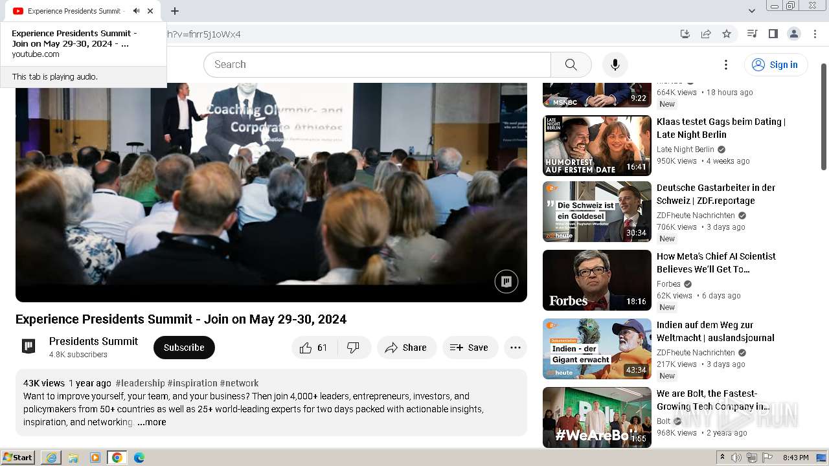This screenshot has width=829, height=466.
Task: Show hidden system tray icons
Action: [x=722, y=458]
